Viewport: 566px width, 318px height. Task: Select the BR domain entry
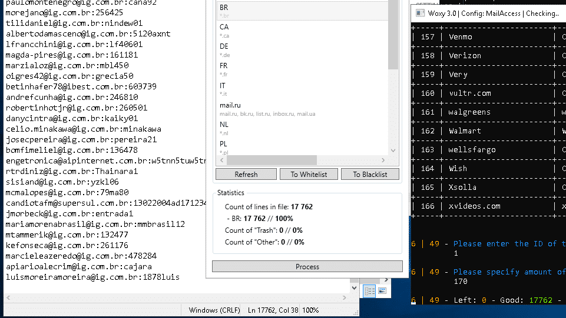[302, 11]
